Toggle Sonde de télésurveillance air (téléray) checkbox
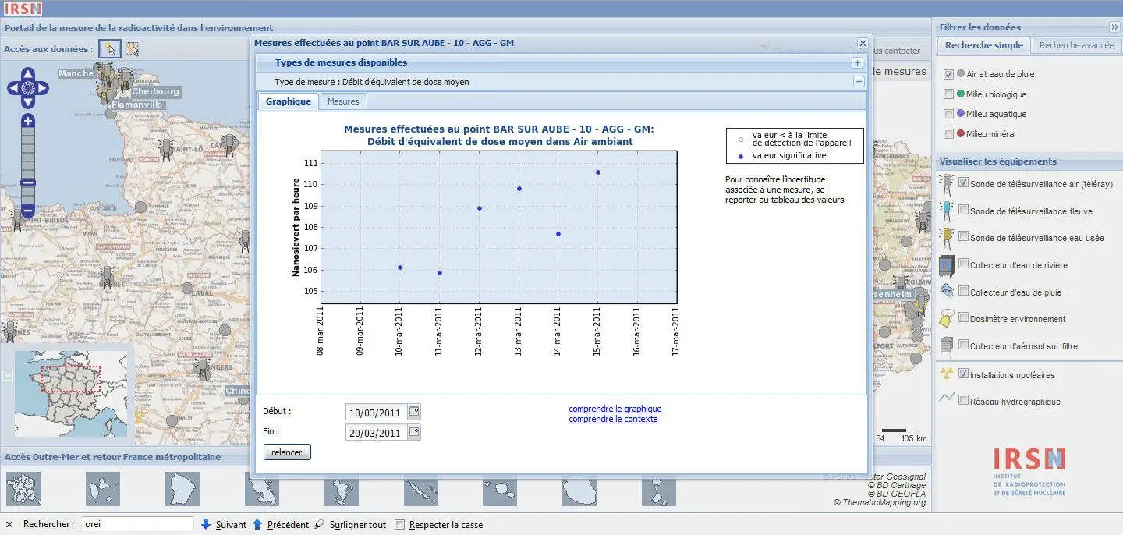Viewport: 1123px width, 535px height. click(x=963, y=183)
